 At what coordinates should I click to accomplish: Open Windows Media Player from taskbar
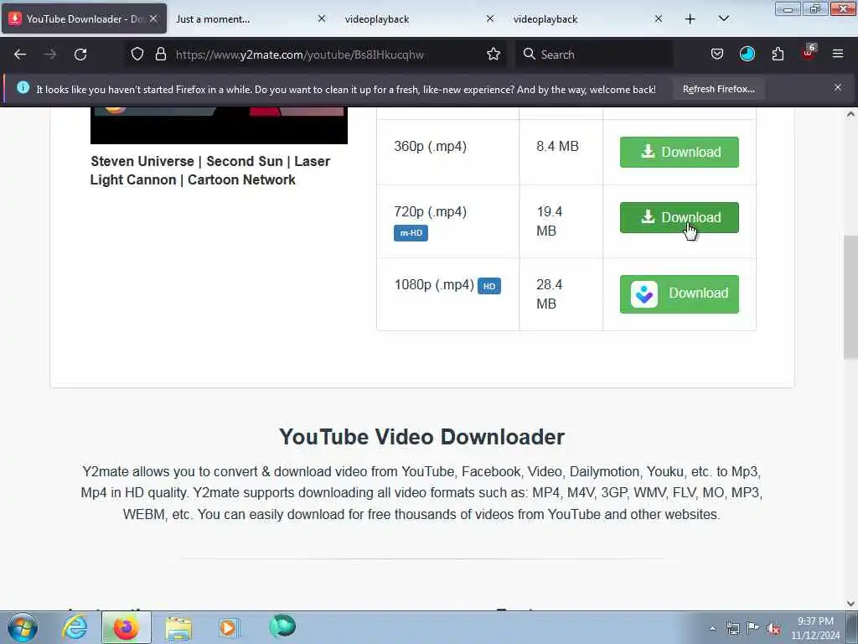(228, 627)
